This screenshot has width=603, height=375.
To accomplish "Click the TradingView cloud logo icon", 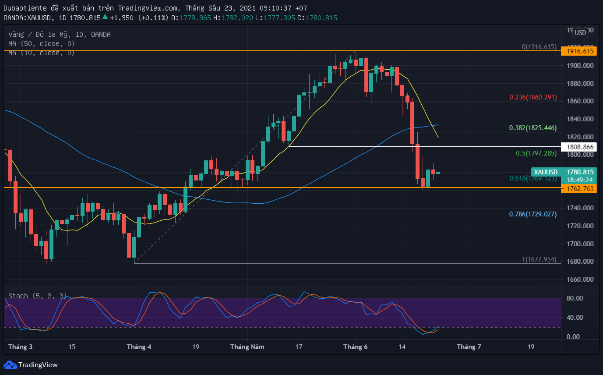I will point(10,364).
